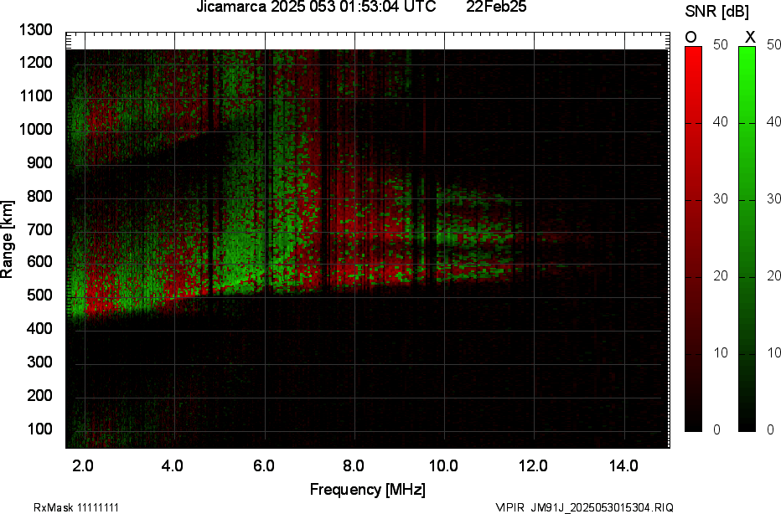Image resolution: width=781 pixels, height=514 pixels.
Task: Click the 6.0 MHz frequency tick label
Action: (263, 466)
